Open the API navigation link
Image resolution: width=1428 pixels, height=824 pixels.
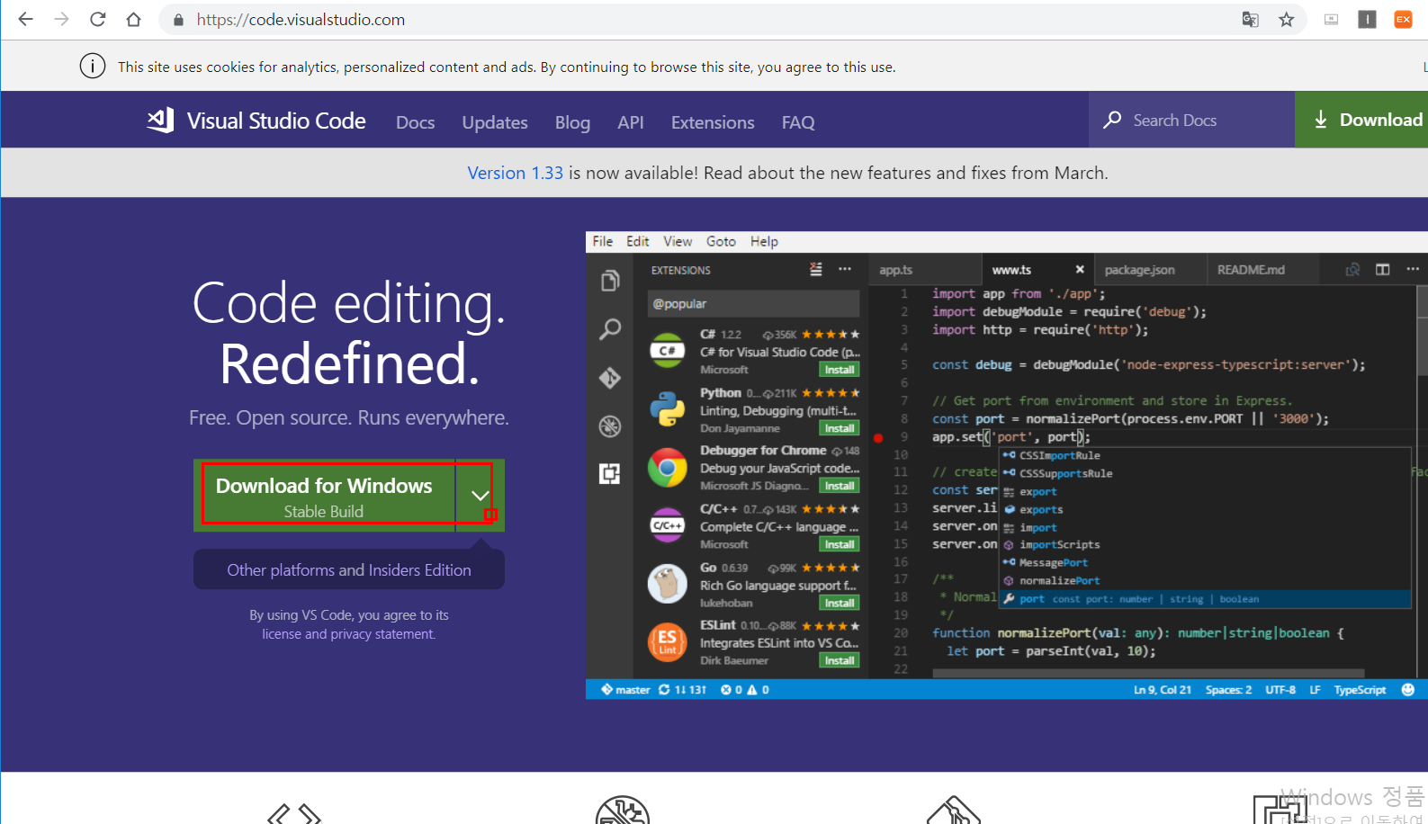[x=630, y=122]
